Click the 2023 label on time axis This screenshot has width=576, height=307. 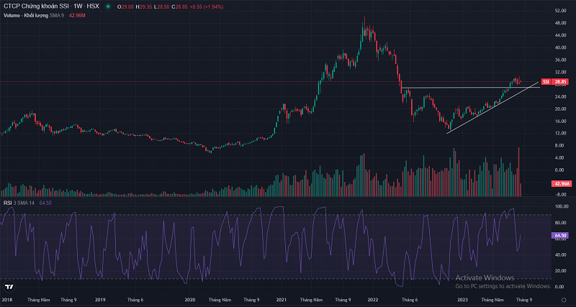pyautogui.click(x=462, y=300)
